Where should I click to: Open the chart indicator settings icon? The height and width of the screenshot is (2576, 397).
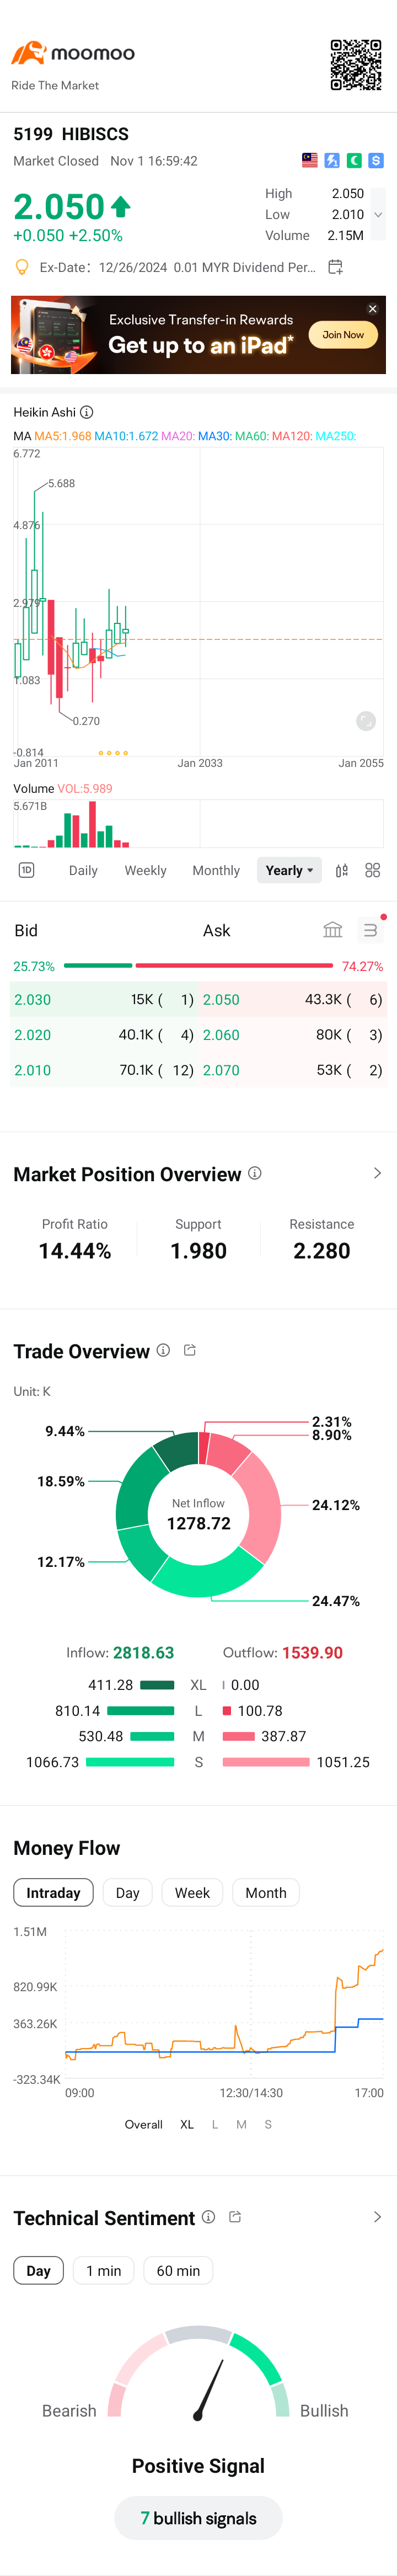(x=342, y=870)
